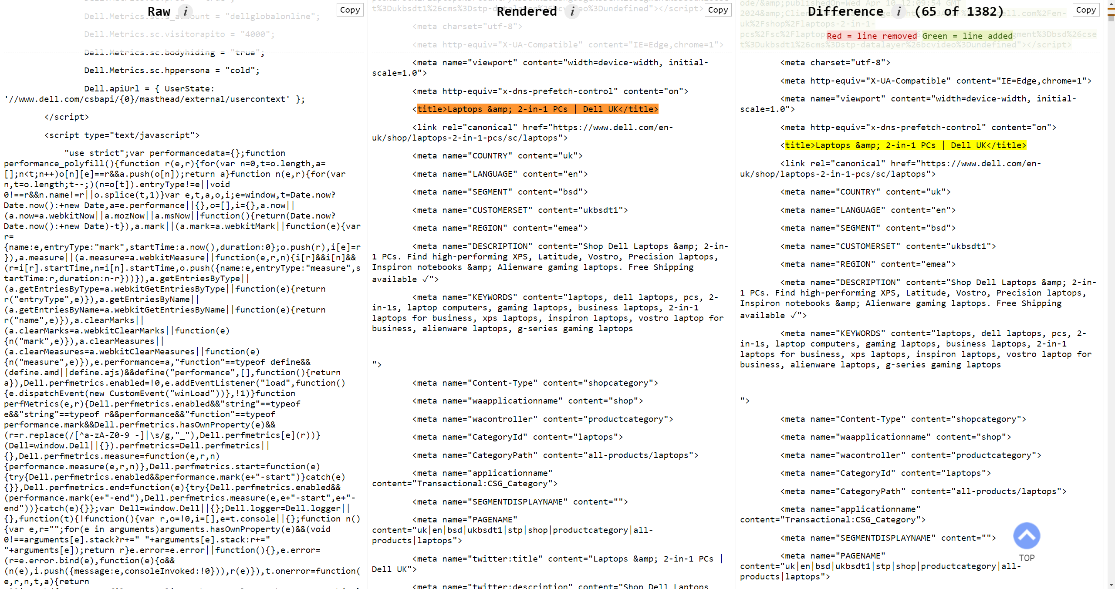Click the Dell.apiUrl UserState line in Raw
The image size is (1115, 589).
pyautogui.click(x=155, y=94)
